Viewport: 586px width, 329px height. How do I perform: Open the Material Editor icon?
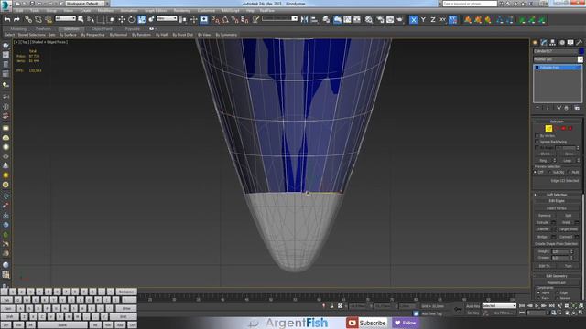[x=369, y=19]
